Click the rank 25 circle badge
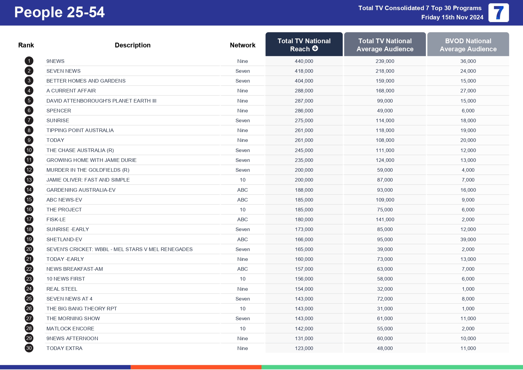Screen dimensions: 523x370 click(x=29, y=298)
